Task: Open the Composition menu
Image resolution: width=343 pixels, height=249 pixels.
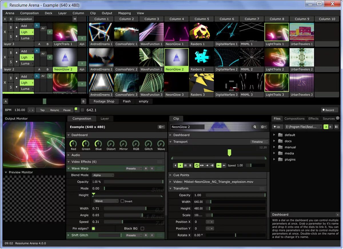Action: [29, 13]
